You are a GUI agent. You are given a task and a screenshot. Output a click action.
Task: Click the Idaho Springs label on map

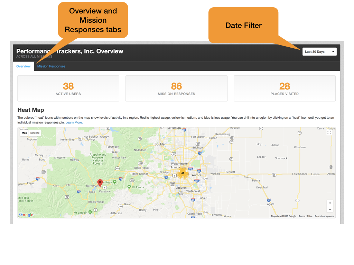(140, 174)
